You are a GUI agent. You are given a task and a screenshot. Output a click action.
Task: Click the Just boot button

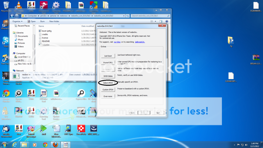click(108, 56)
